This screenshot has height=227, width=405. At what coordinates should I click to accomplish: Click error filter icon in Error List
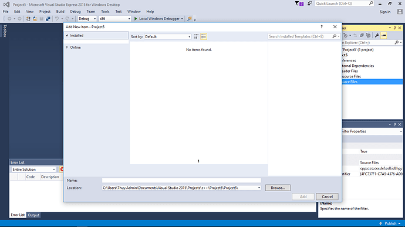click(x=62, y=170)
